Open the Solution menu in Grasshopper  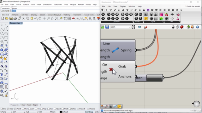coord(132,6)
